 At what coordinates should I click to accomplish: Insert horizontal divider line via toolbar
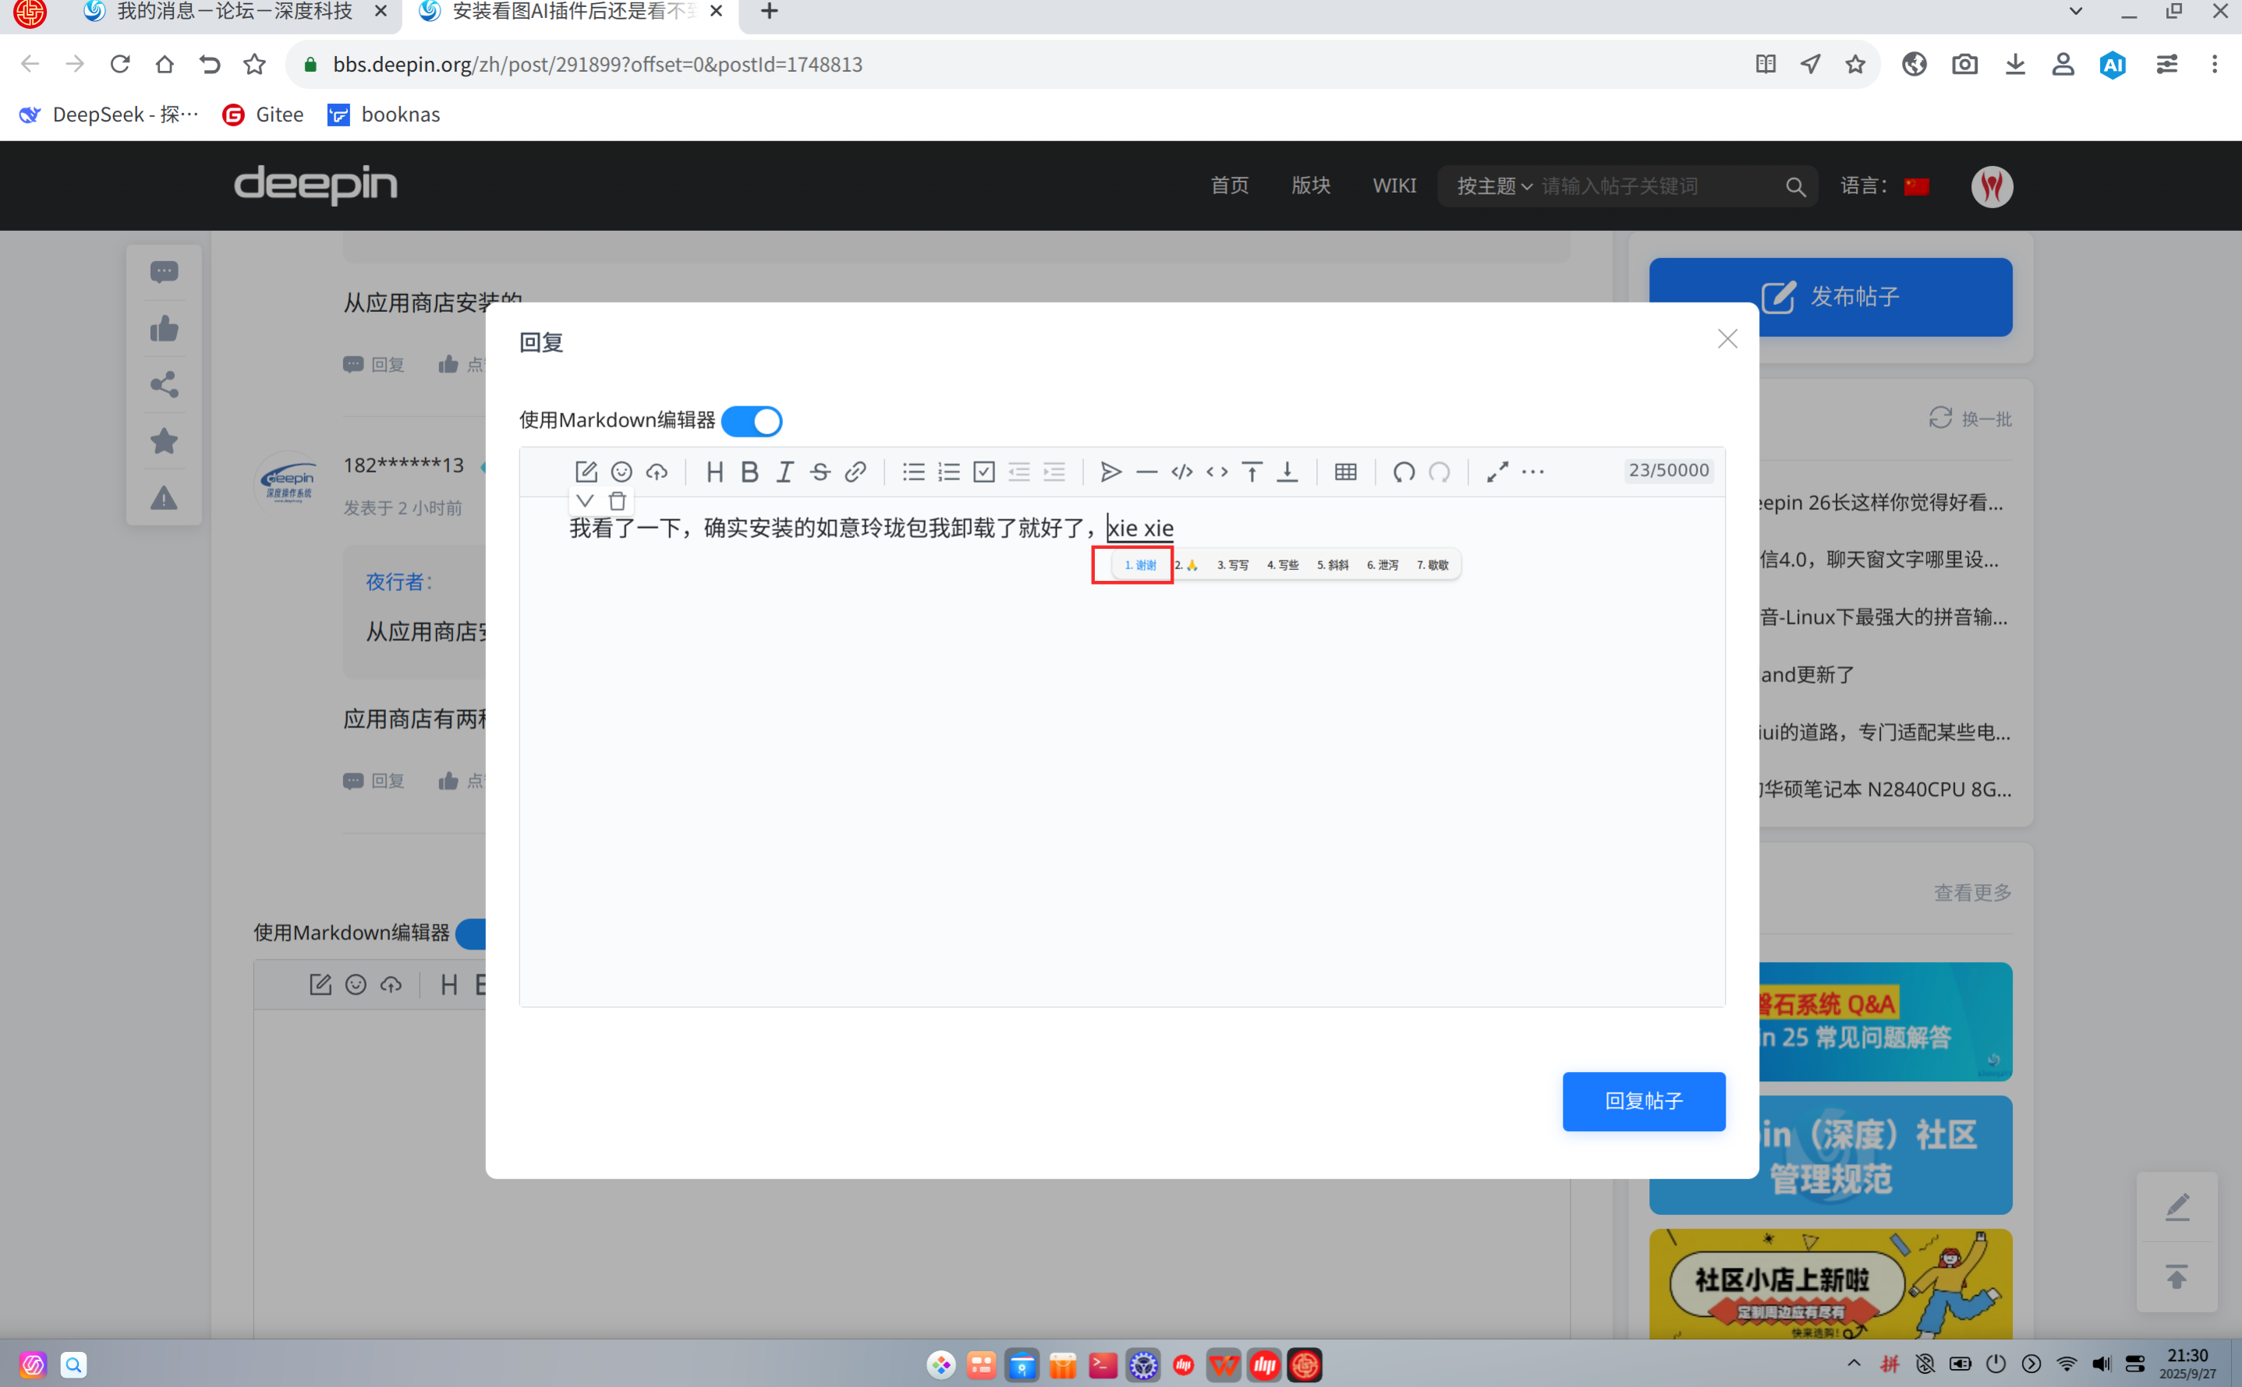pos(1146,472)
